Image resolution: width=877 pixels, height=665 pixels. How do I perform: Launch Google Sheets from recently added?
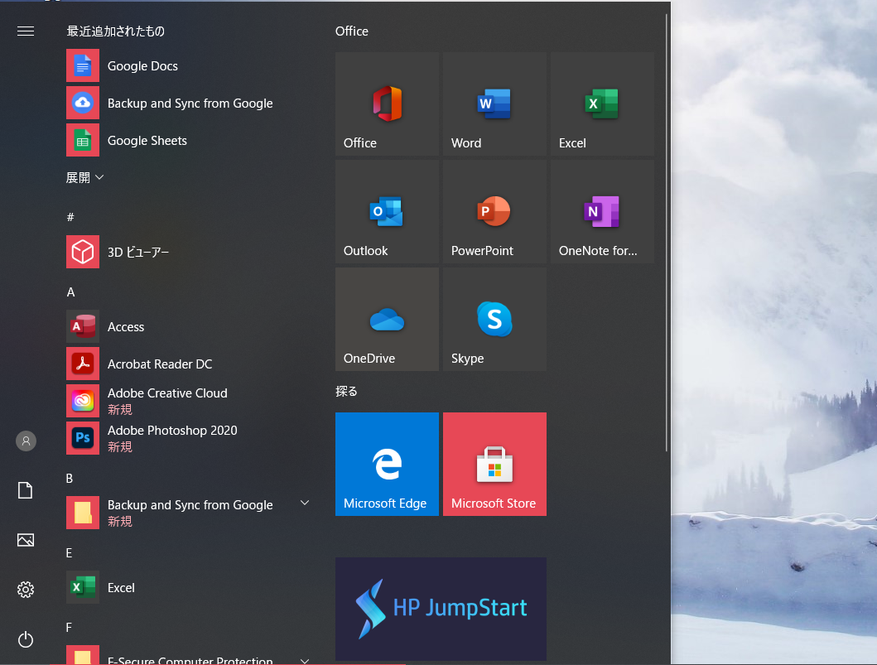coord(189,141)
